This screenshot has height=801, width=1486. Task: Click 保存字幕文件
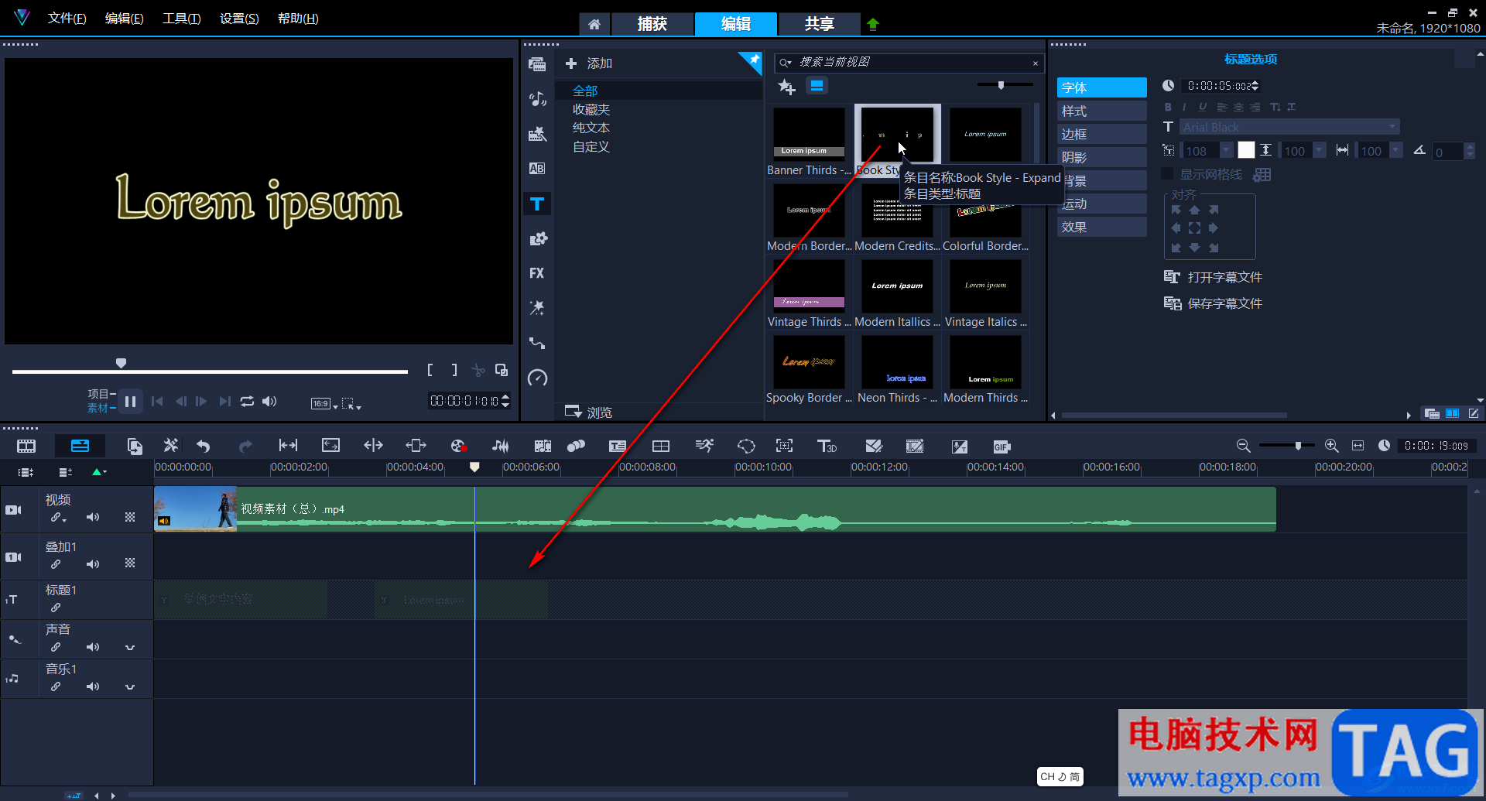click(1214, 303)
